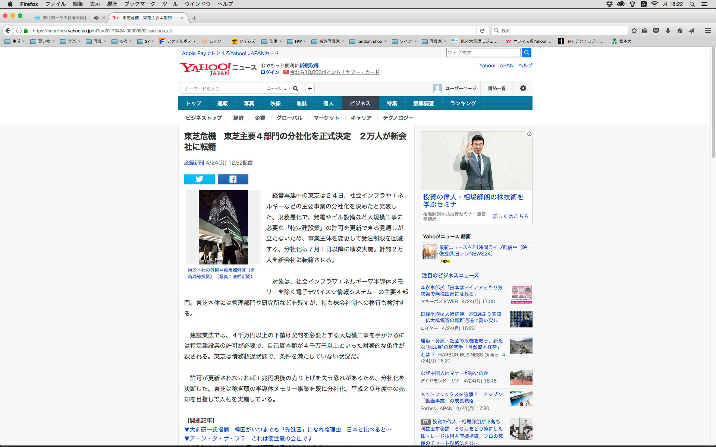
Task: Open a new browser tab
Action: [x=194, y=18]
